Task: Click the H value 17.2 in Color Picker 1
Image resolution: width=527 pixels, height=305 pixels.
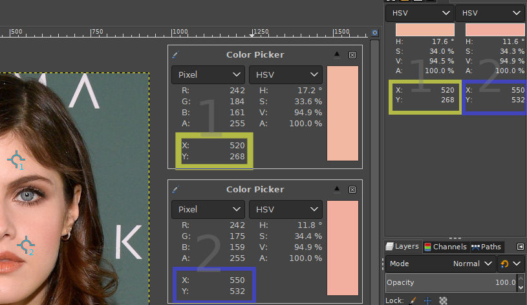Action: [309, 91]
